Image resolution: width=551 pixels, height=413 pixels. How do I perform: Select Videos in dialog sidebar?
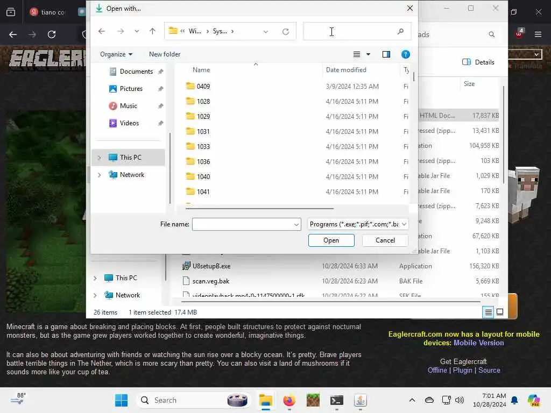129,123
